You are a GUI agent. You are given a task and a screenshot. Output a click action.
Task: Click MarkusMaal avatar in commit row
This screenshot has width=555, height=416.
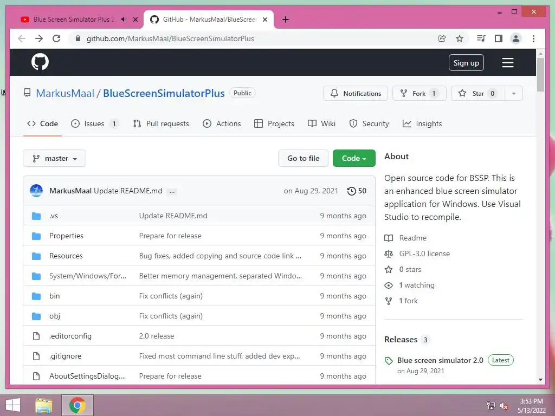[x=36, y=191]
